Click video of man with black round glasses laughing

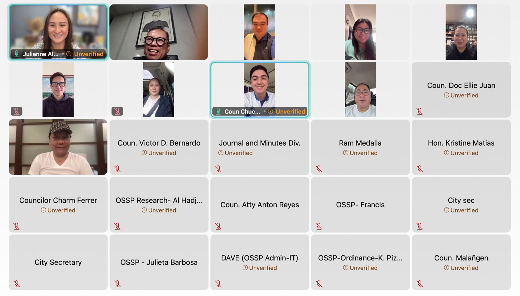pyautogui.click(x=159, y=32)
